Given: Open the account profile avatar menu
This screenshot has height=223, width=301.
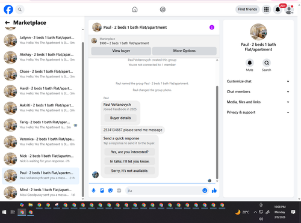Looking at the screenshot, I should pos(289,10).
